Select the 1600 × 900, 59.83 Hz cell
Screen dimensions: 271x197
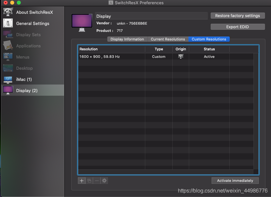coord(112,57)
